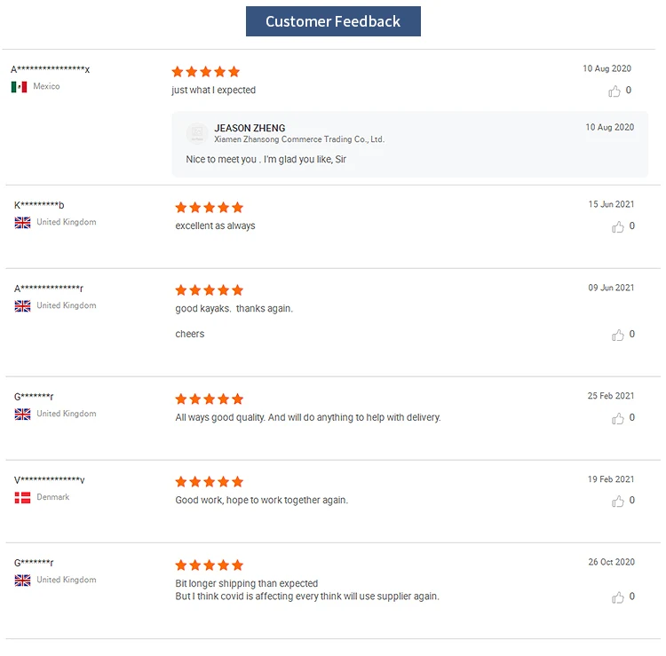
Task: Like the 'just what I expected' review
Action: click(614, 91)
